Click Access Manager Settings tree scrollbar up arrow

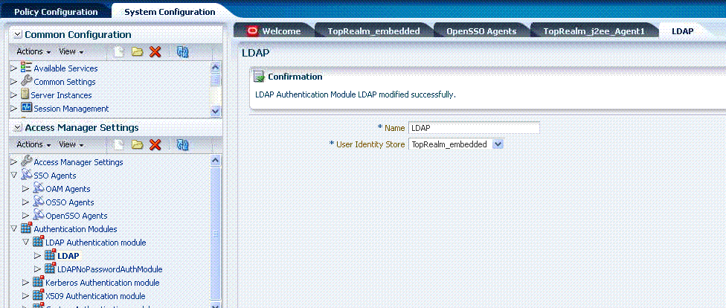(x=214, y=160)
